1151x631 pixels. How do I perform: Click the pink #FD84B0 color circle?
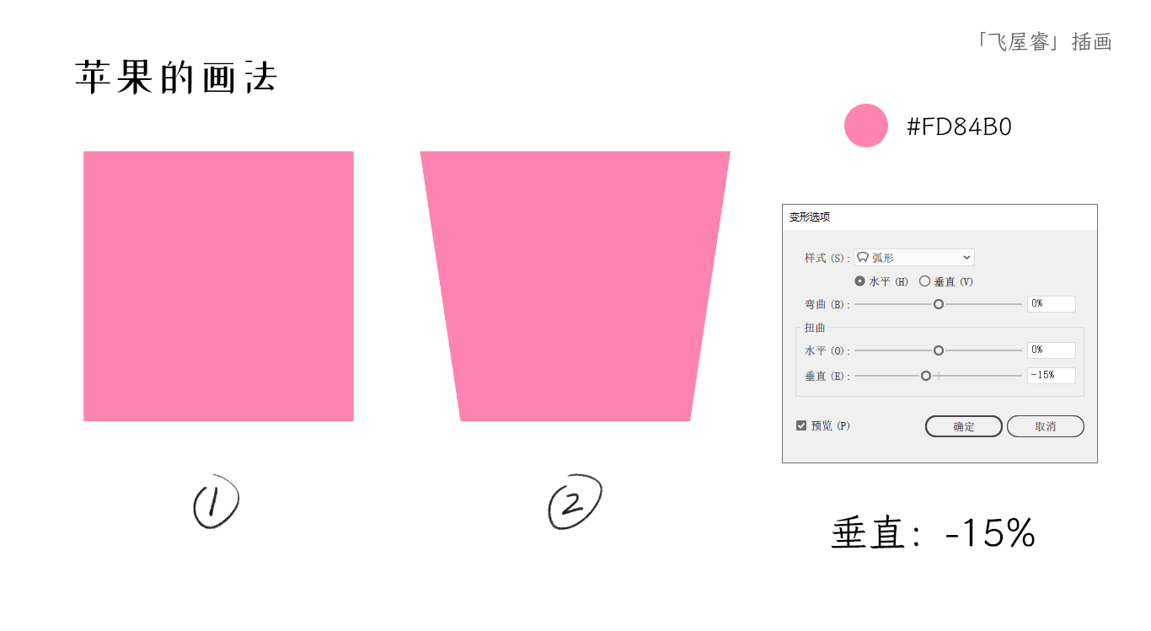coord(866,126)
